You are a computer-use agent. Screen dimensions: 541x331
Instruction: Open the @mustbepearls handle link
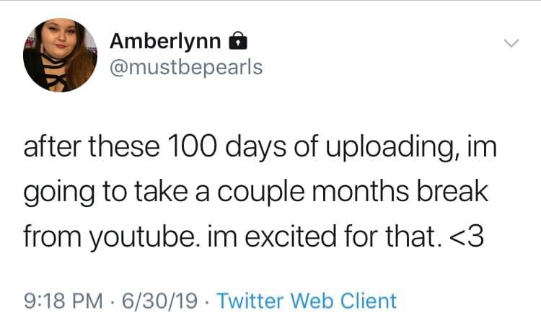click(186, 67)
